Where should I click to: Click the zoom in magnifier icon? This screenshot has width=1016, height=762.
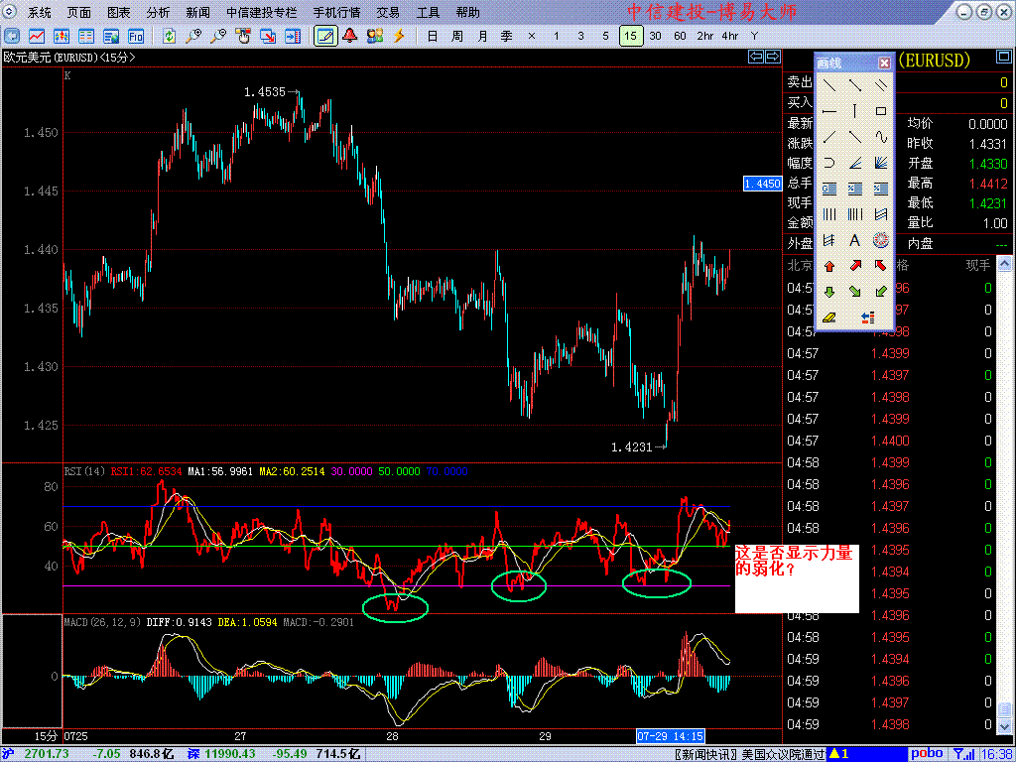(x=193, y=36)
